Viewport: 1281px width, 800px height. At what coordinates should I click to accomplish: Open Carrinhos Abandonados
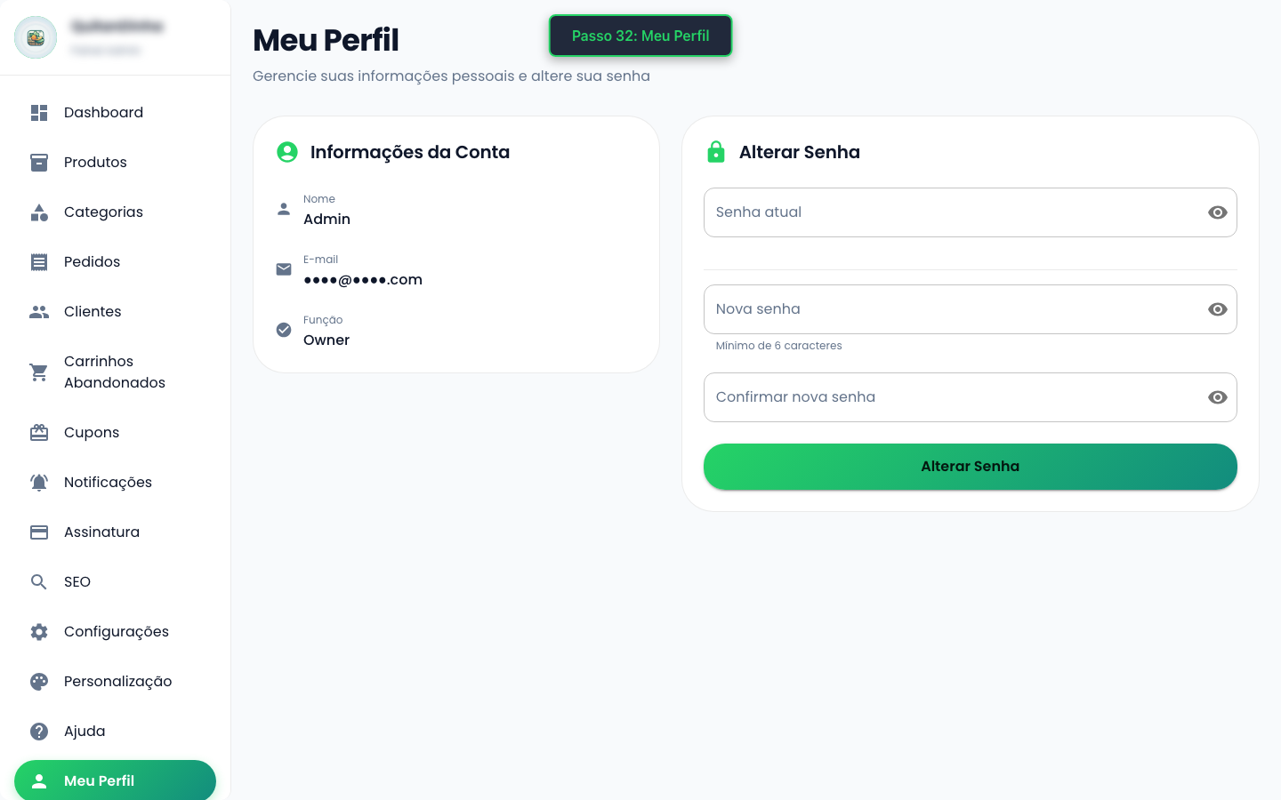pyautogui.click(x=114, y=372)
